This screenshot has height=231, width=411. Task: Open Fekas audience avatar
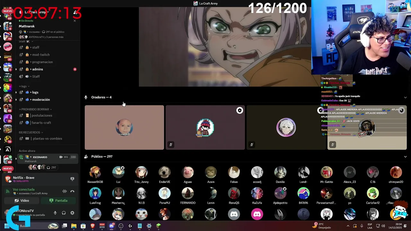tap(234, 172)
